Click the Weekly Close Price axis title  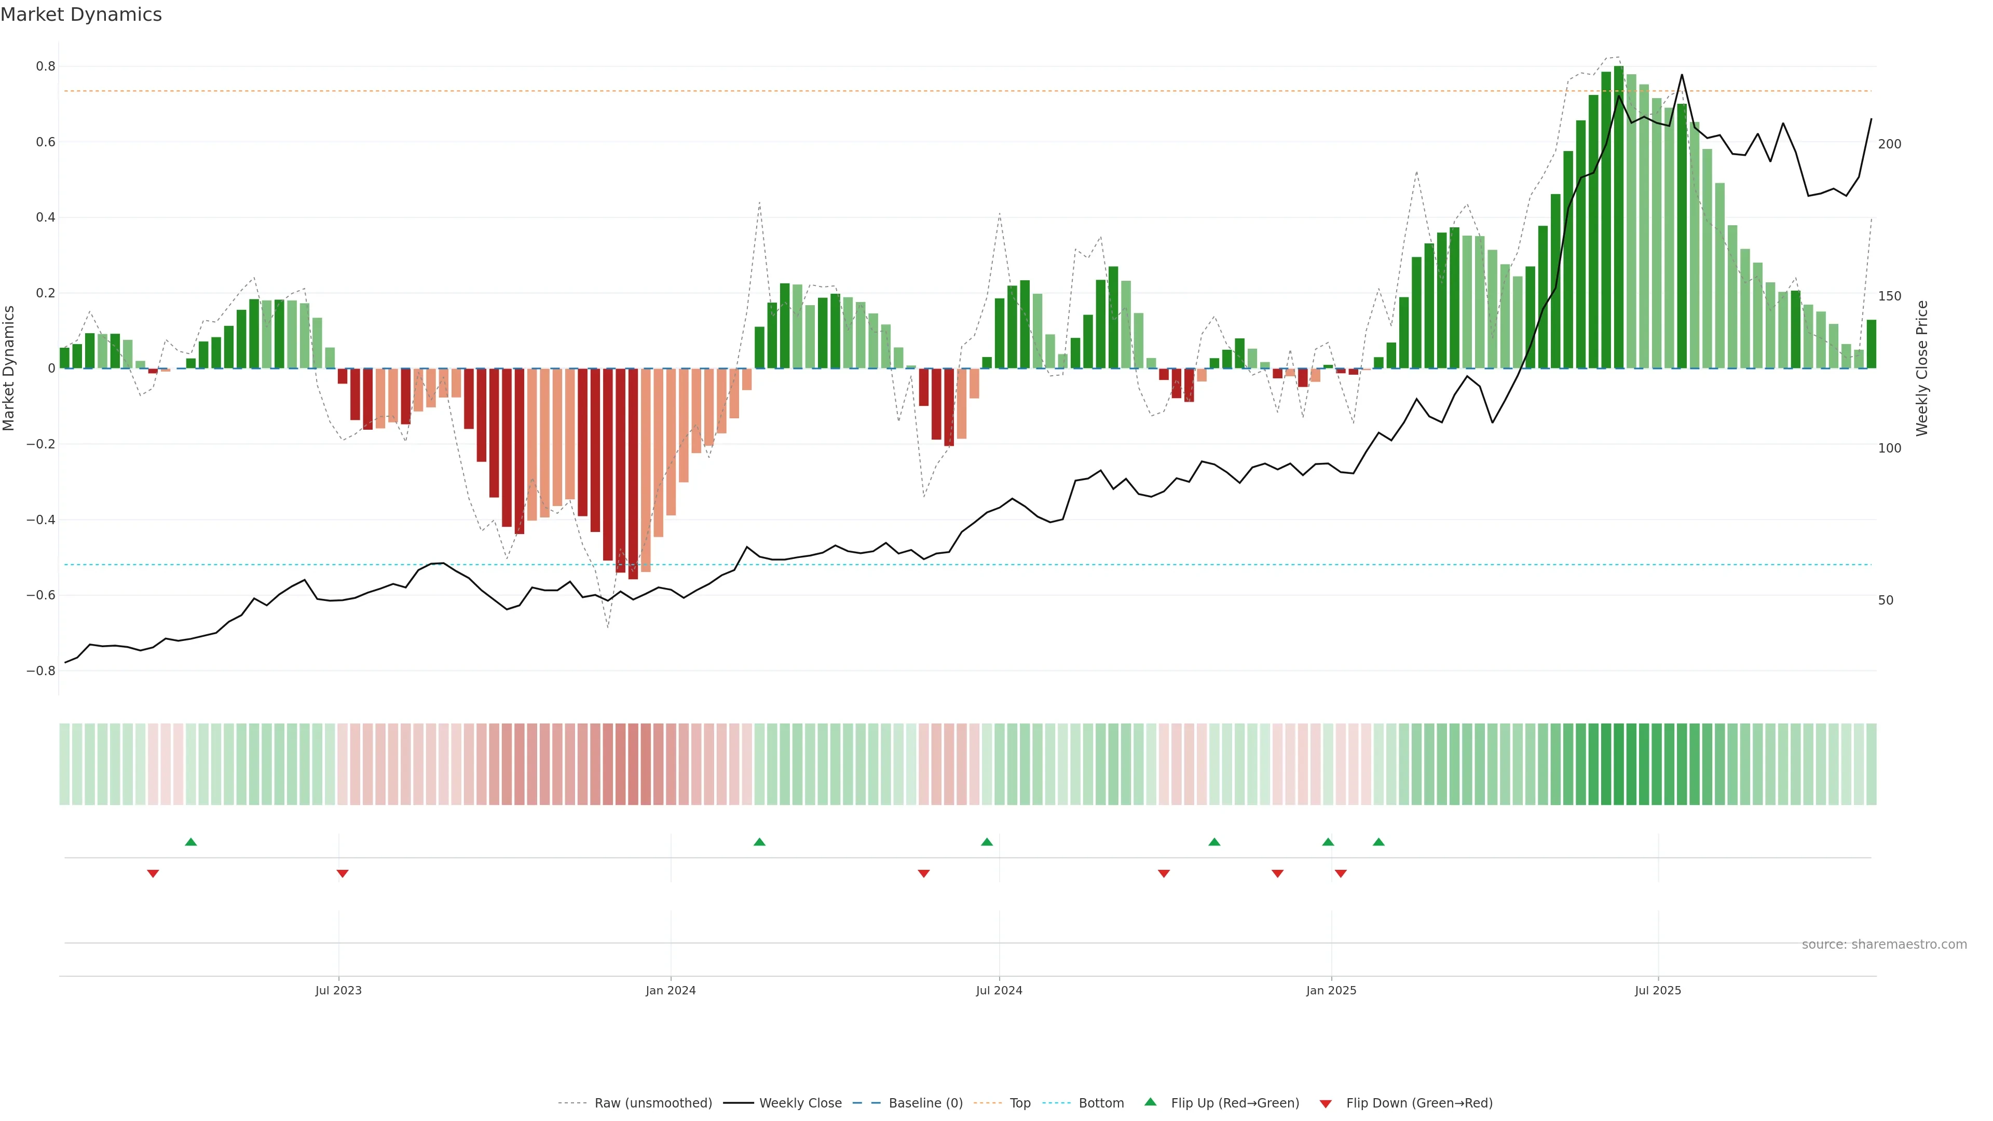1922,368
